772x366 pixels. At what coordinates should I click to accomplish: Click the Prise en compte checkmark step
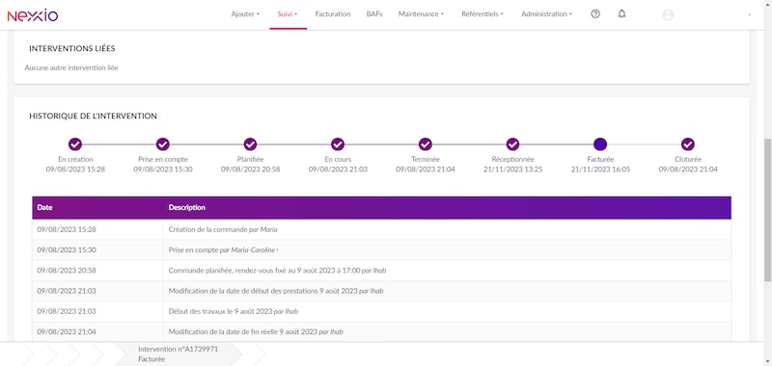[x=162, y=144]
